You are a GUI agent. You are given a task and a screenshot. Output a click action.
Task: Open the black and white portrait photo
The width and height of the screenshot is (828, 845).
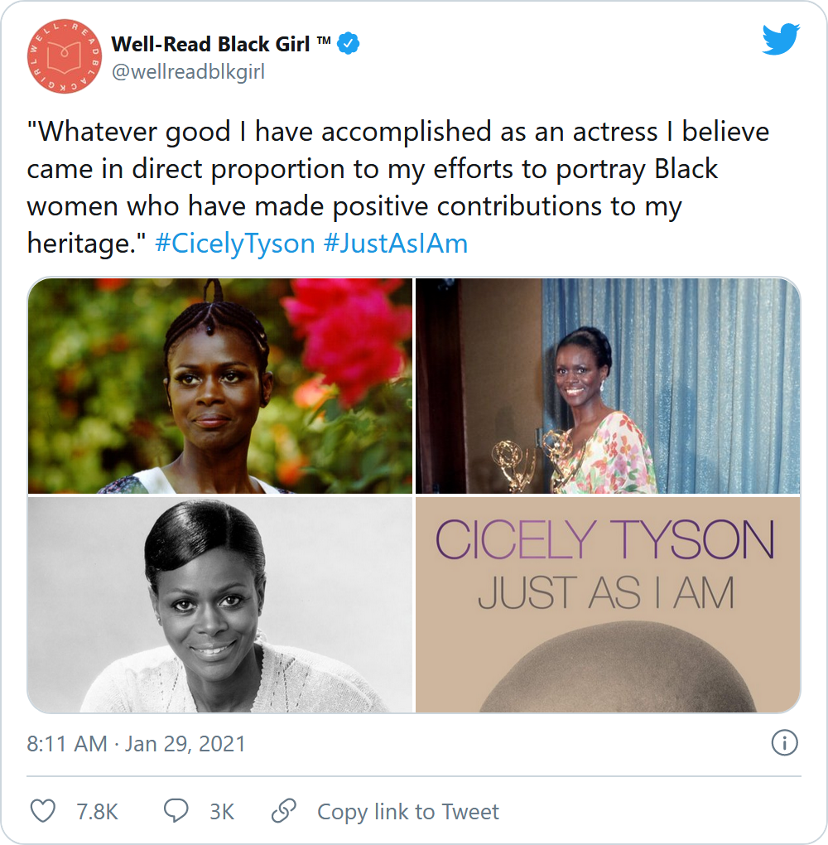[x=220, y=605]
